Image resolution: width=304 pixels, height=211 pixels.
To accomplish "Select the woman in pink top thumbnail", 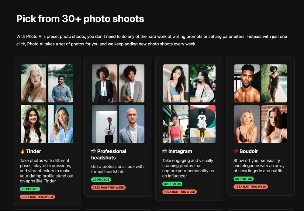I will pyautogui.click(x=176, y=124).
